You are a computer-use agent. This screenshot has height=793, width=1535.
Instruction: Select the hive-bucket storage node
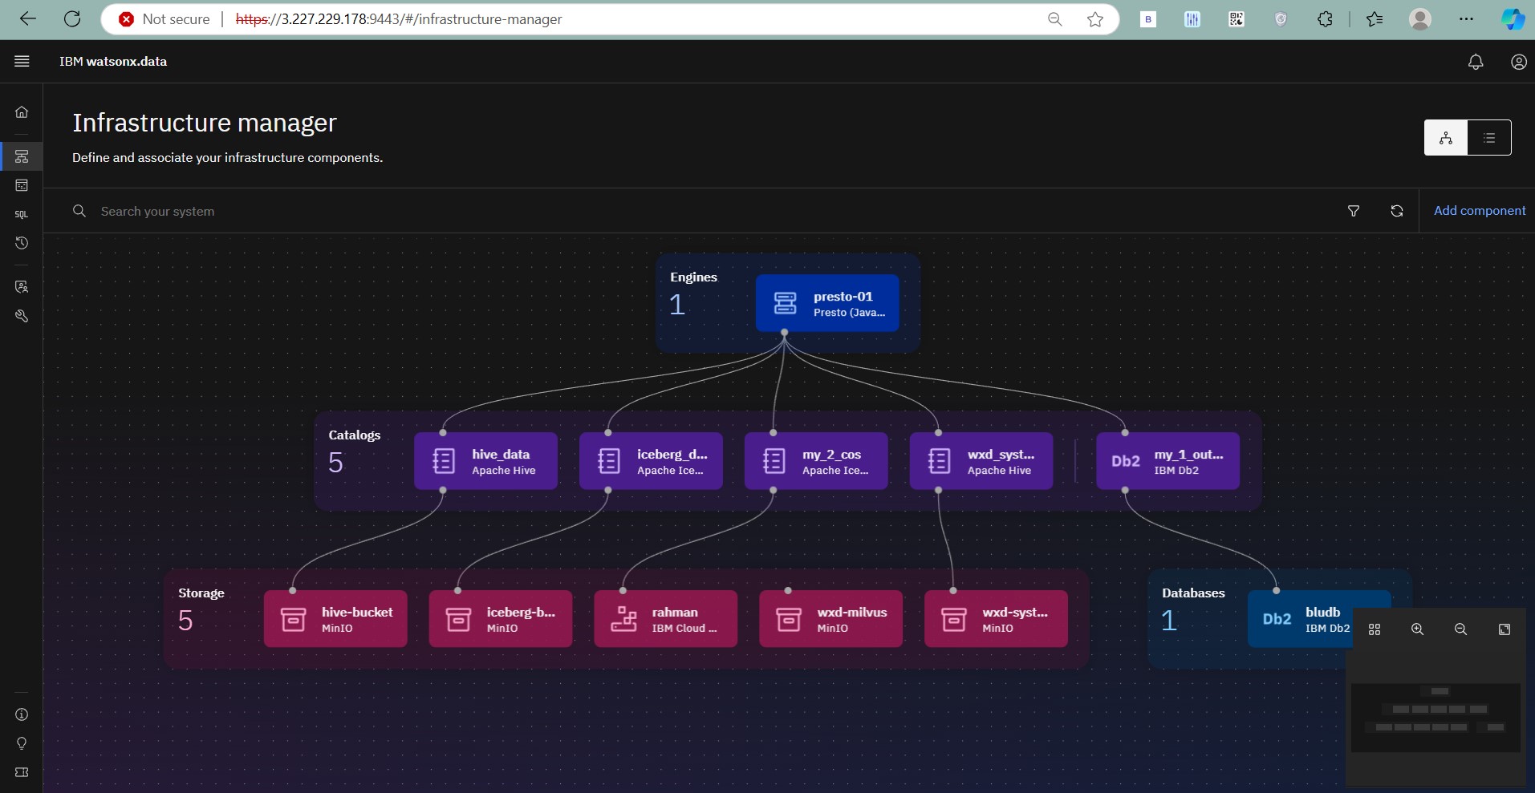(335, 619)
